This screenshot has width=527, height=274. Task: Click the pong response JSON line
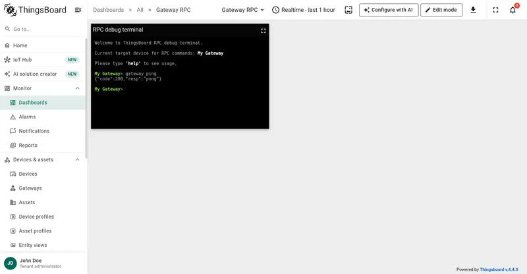pos(128,79)
